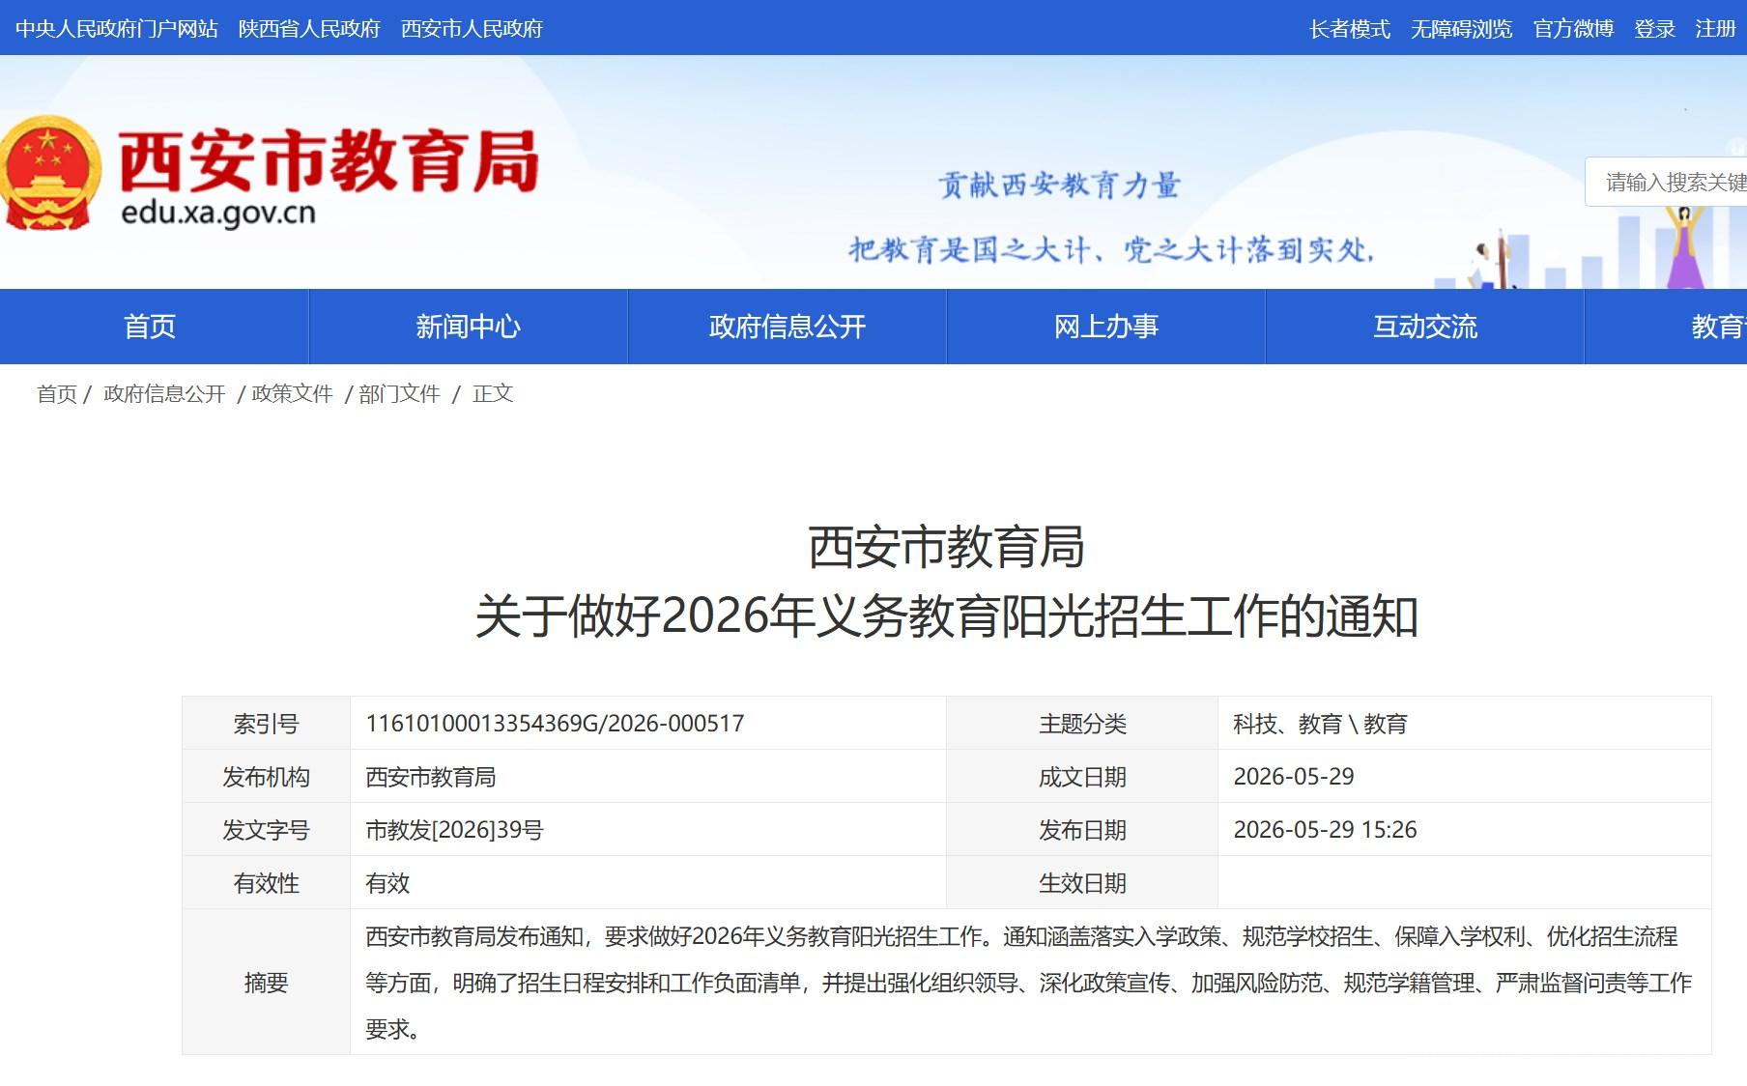Open 政府信息公开 navigation tab
1747x1086 pixels.
pos(788,327)
